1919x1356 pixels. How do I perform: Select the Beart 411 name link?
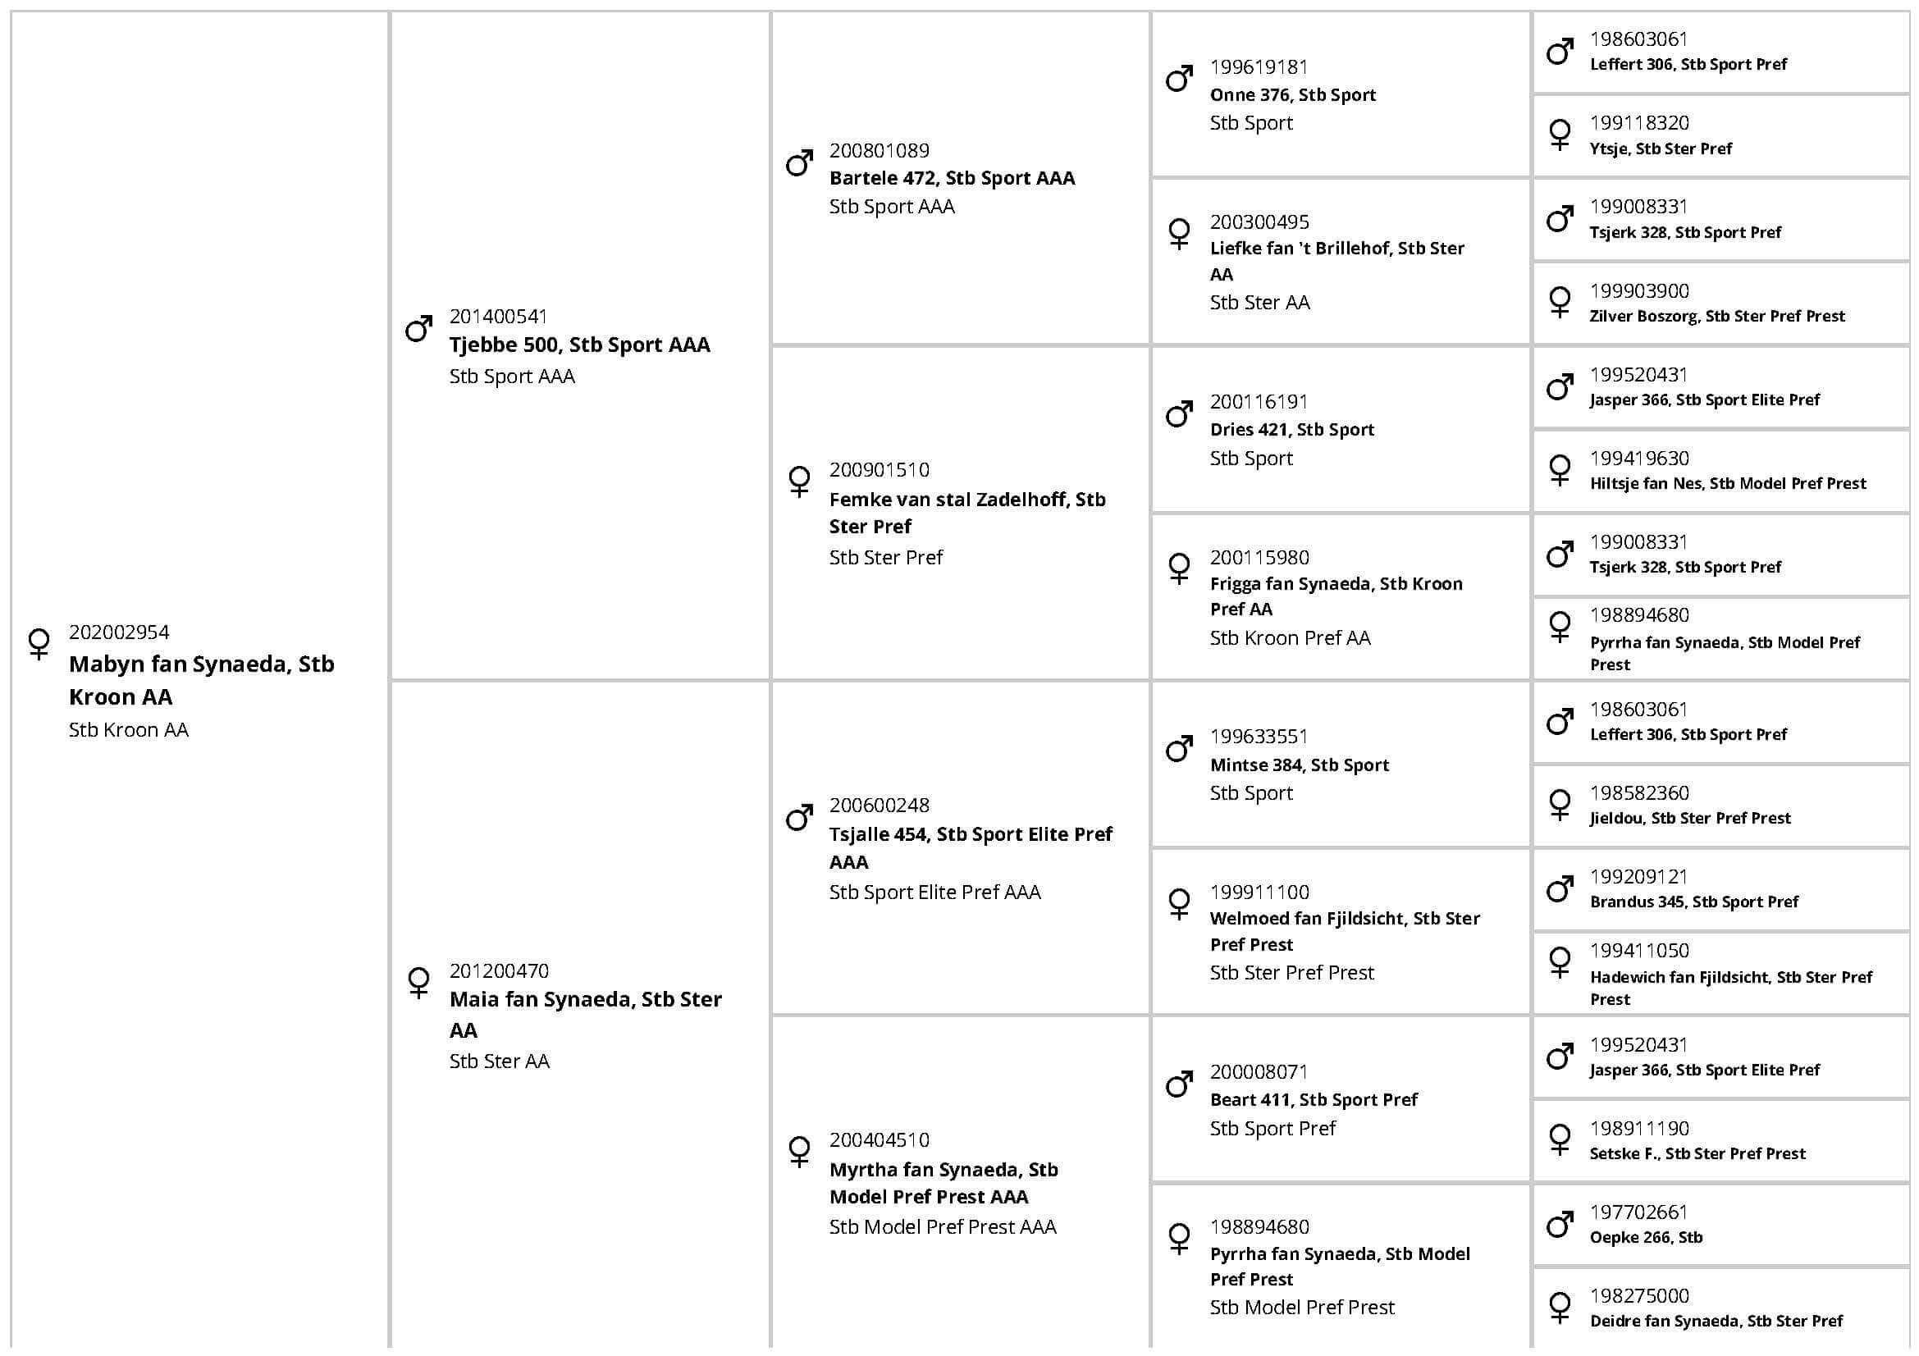tap(1313, 1099)
